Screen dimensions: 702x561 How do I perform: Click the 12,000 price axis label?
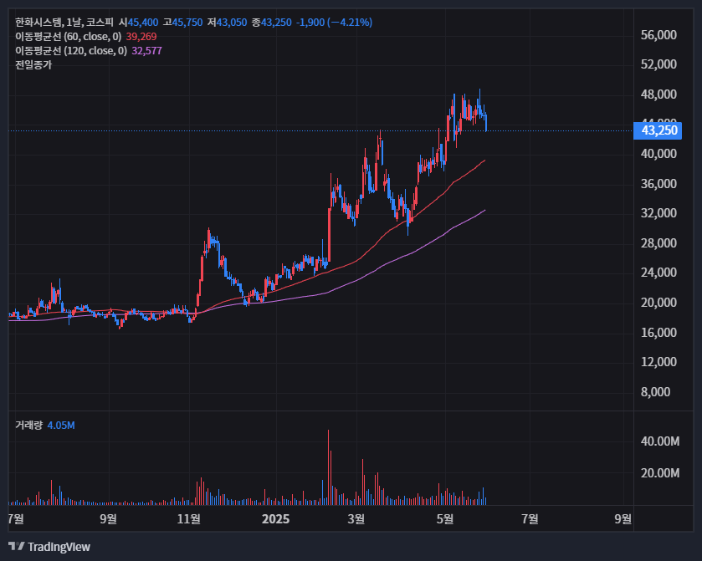click(x=658, y=362)
